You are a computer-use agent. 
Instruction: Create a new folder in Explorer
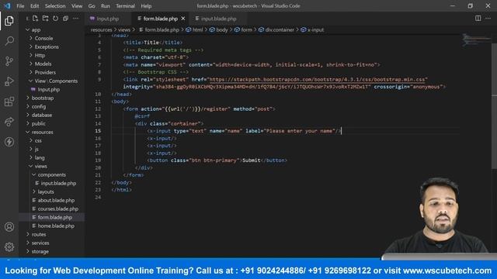(45, 19)
